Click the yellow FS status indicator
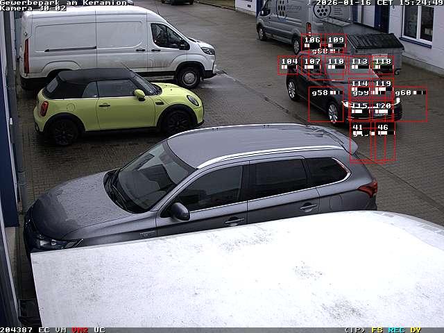Viewport: 444px width, 333px height. tap(377, 330)
